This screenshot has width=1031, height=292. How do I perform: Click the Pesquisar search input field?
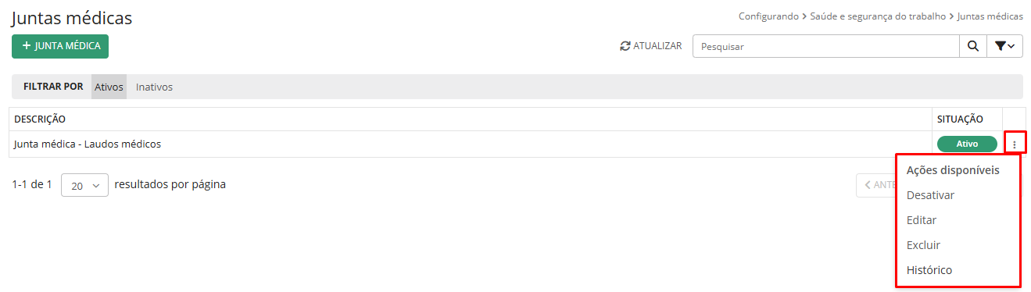(826, 46)
